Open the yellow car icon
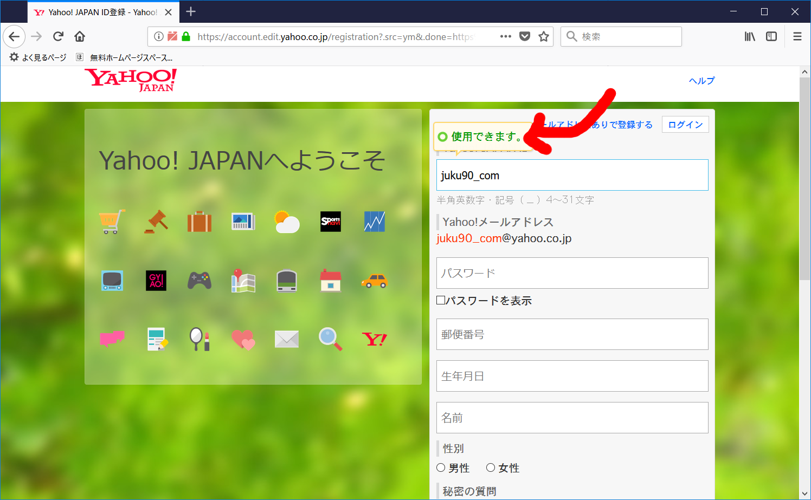 [375, 281]
